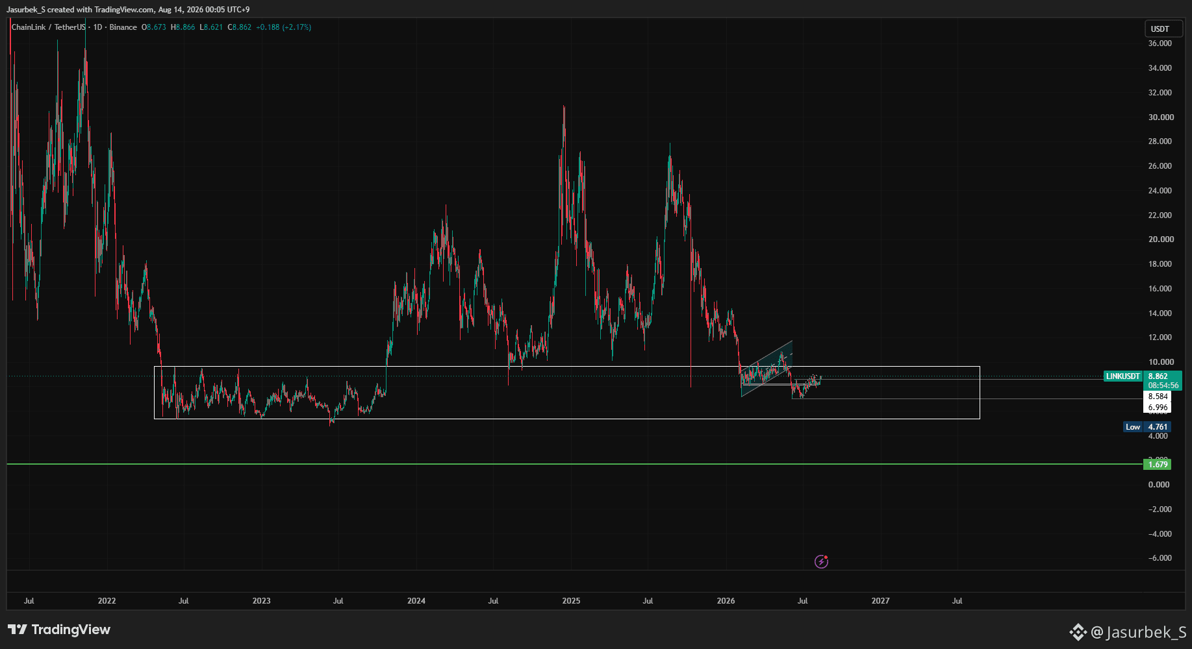Click the Binance exchange name in title

(123, 27)
